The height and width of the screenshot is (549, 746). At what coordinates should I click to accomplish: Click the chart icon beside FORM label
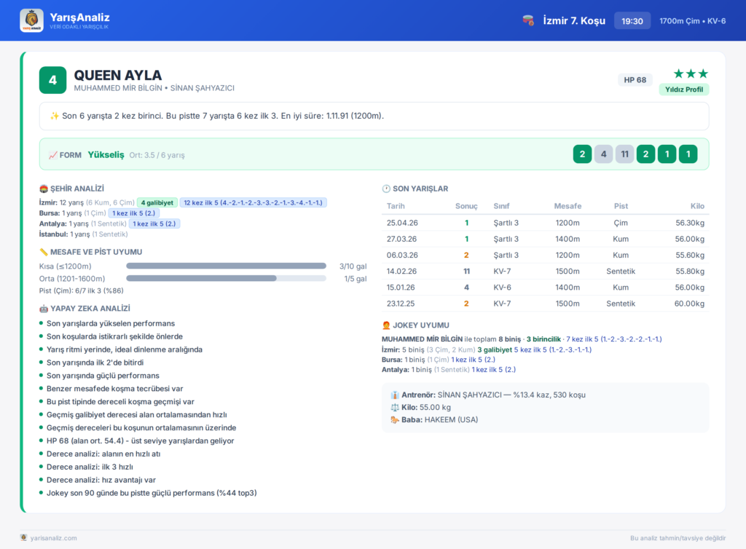click(x=52, y=155)
